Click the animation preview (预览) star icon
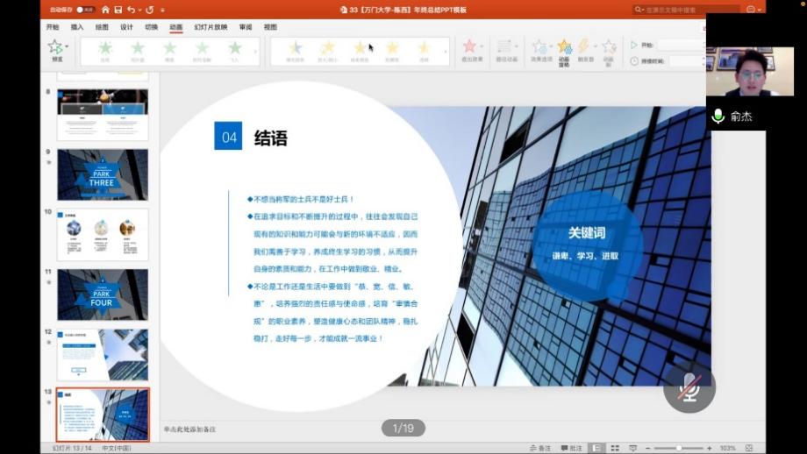This screenshot has width=807, height=454. (x=55, y=46)
